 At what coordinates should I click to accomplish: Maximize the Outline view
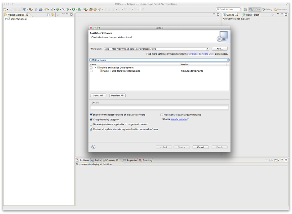(286, 14)
